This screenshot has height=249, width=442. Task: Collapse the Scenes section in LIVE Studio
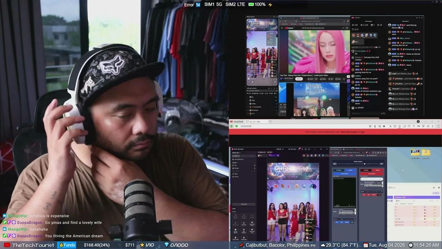(235, 162)
